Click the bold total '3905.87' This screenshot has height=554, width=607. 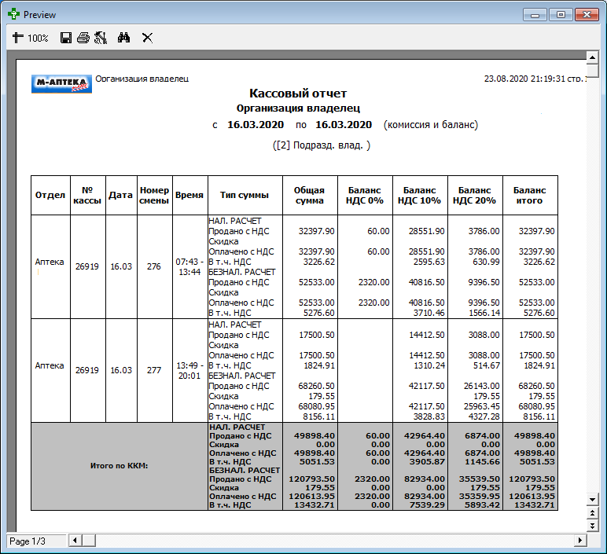(x=428, y=462)
